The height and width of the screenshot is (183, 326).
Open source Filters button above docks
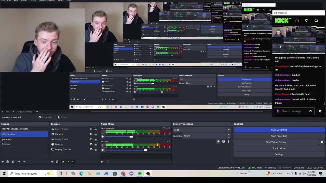[62, 117]
